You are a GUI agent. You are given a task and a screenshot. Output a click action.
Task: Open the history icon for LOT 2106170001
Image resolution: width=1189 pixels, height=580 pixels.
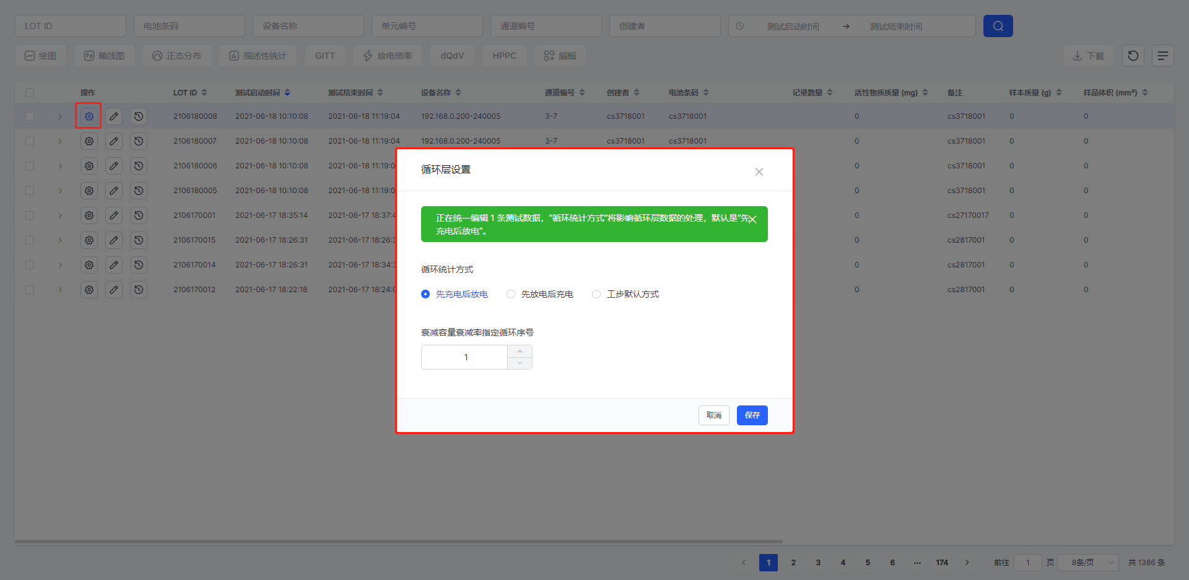(x=139, y=215)
